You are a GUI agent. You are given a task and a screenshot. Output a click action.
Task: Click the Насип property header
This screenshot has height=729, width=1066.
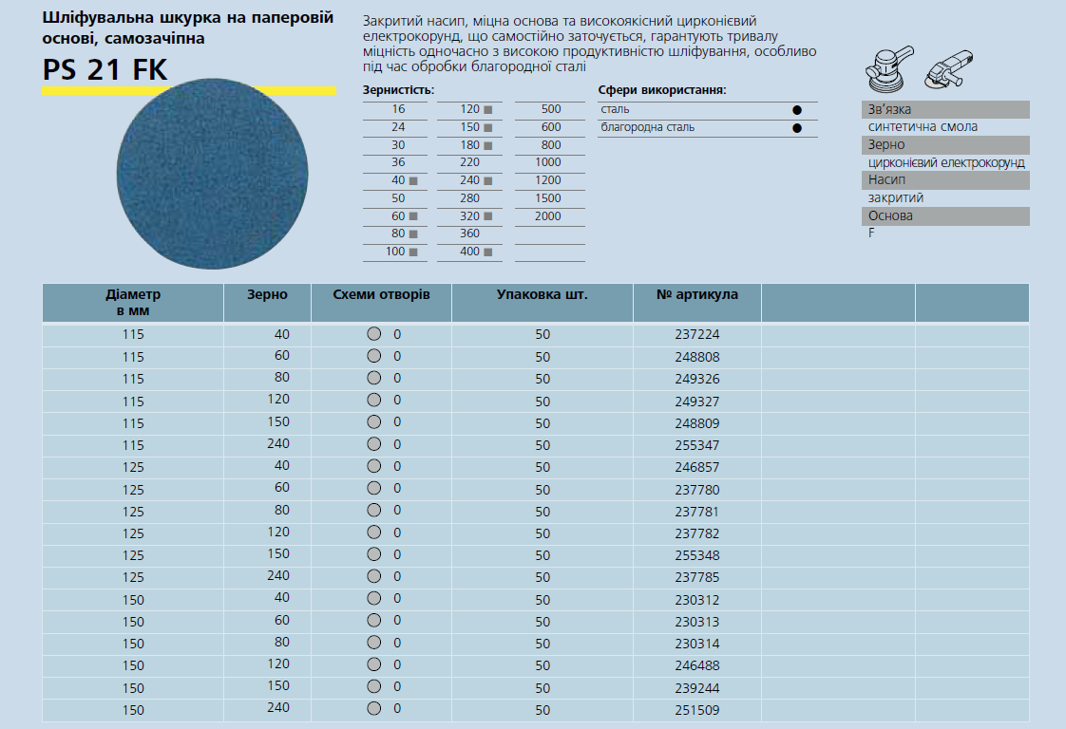coord(945,180)
